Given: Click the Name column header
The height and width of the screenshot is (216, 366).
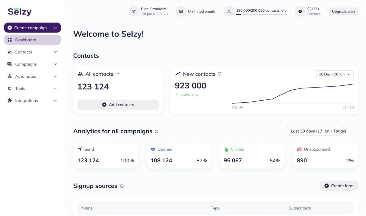Looking at the screenshot, I should point(87,208).
